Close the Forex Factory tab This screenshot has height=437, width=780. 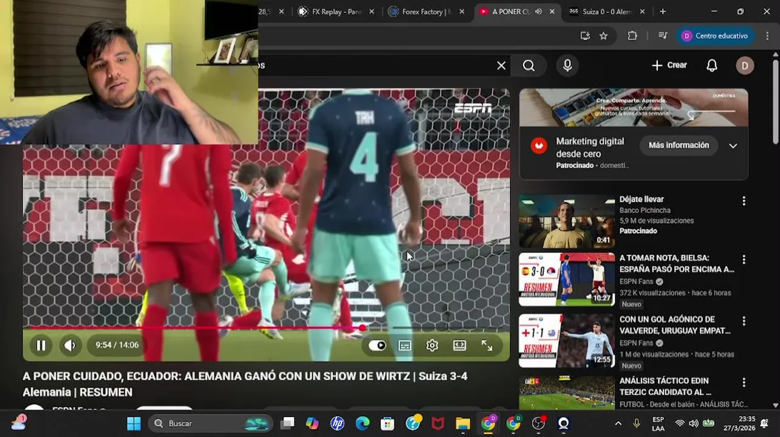click(462, 12)
